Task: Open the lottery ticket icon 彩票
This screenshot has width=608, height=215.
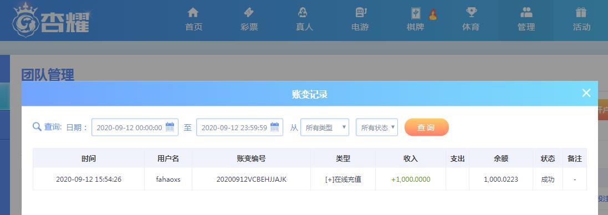Action: [248, 12]
